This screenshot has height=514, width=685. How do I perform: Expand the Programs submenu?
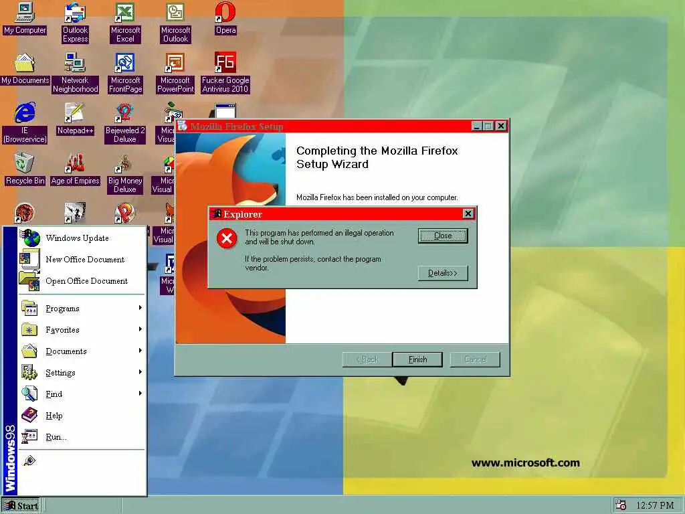point(82,308)
